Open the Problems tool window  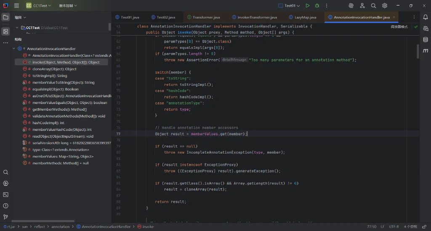point(5,206)
